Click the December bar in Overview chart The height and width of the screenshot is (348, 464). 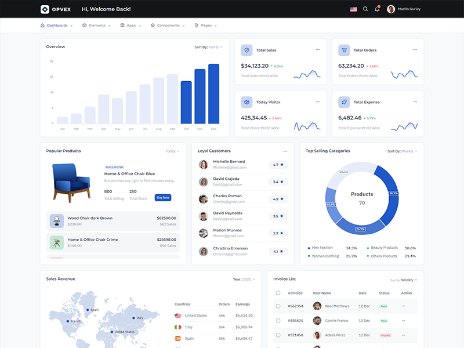click(213, 93)
